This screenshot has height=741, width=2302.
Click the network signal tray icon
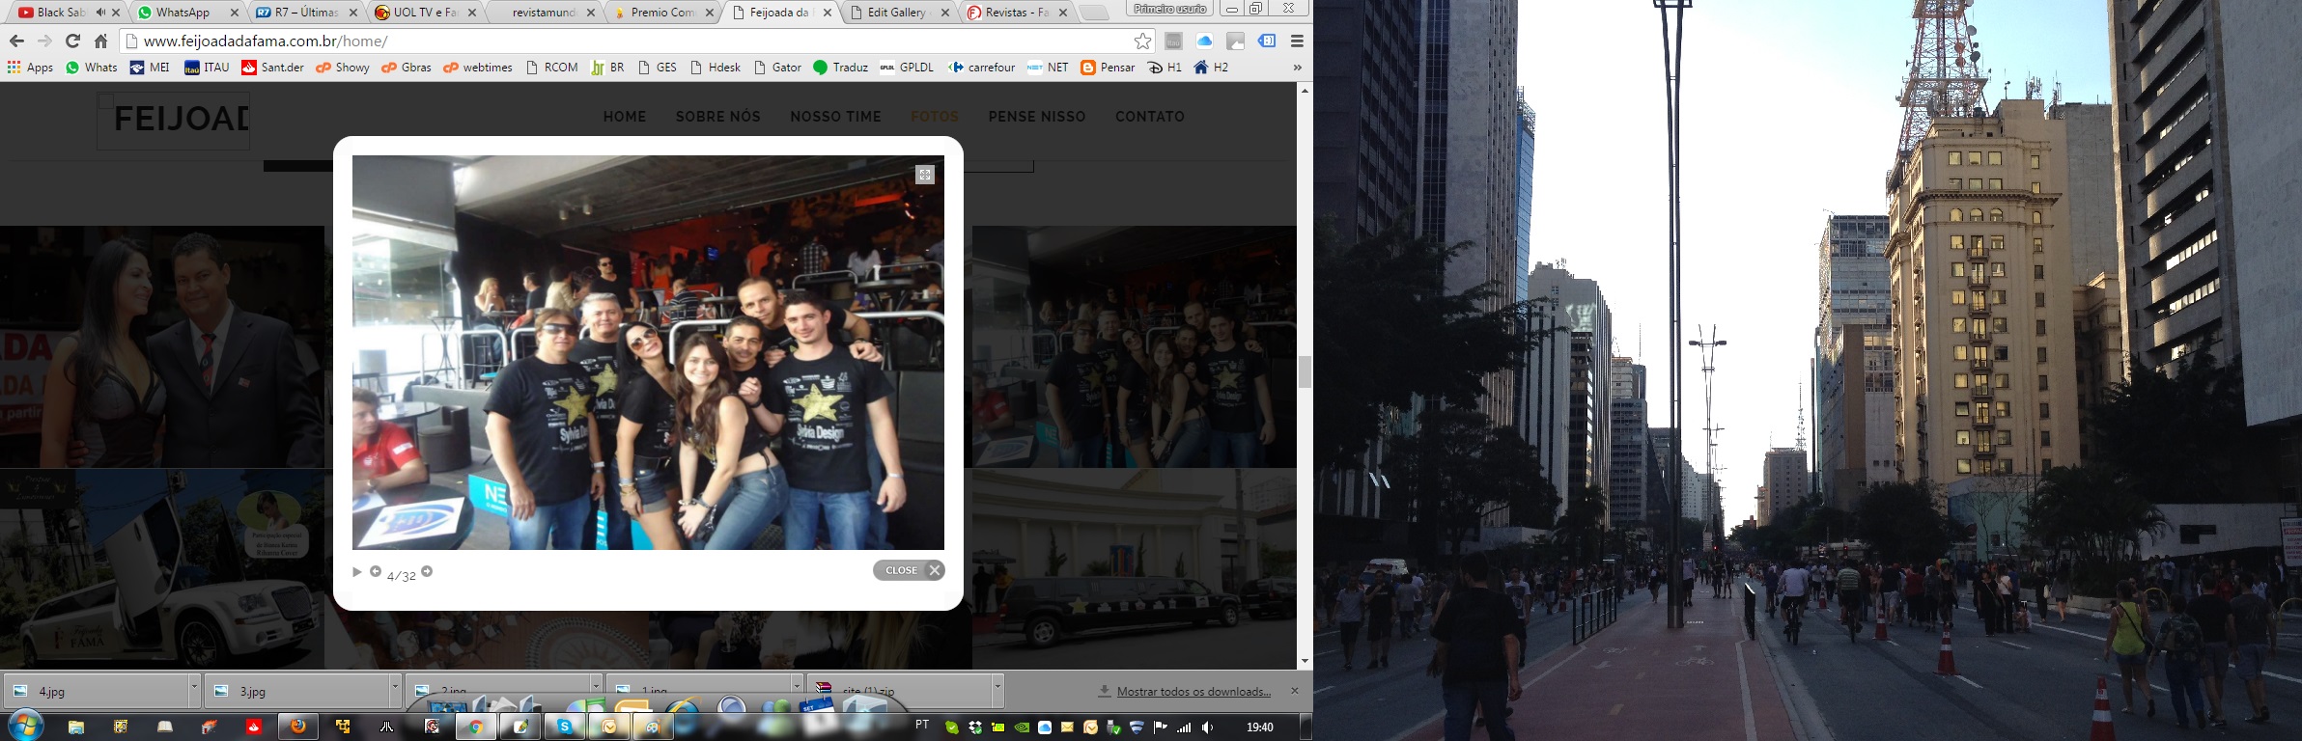(1184, 727)
